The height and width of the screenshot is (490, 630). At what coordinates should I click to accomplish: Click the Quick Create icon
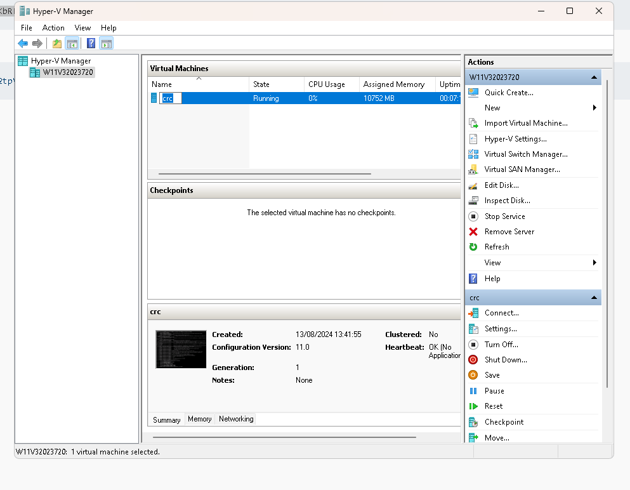(x=473, y=93)
